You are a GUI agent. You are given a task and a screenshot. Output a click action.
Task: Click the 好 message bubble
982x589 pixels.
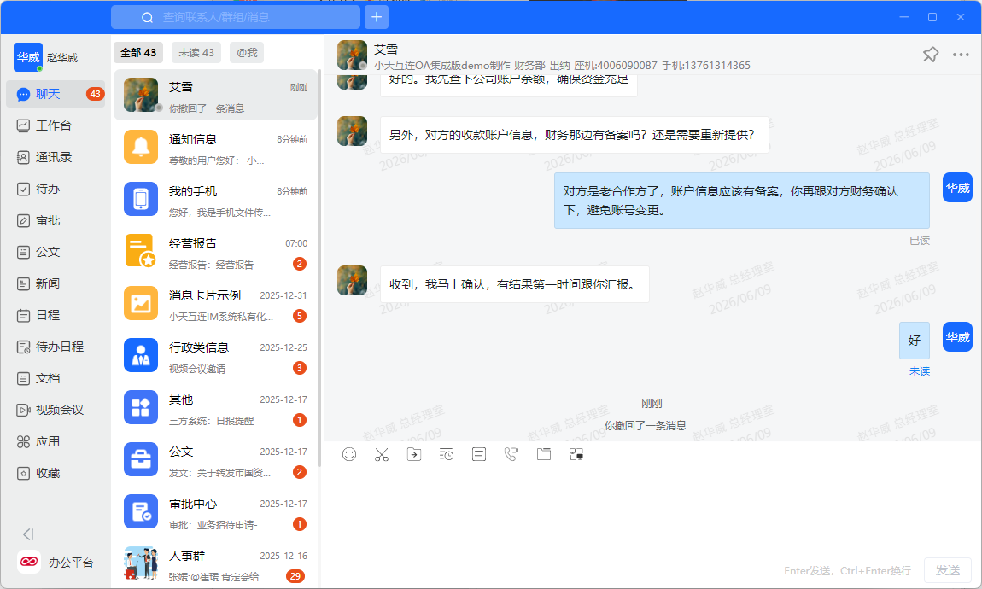tap(915, 341)
